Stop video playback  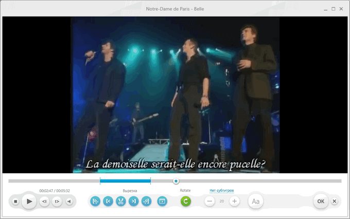coord(15,202)
